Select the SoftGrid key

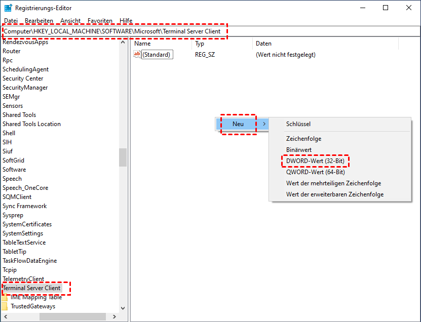click(13, 160)
